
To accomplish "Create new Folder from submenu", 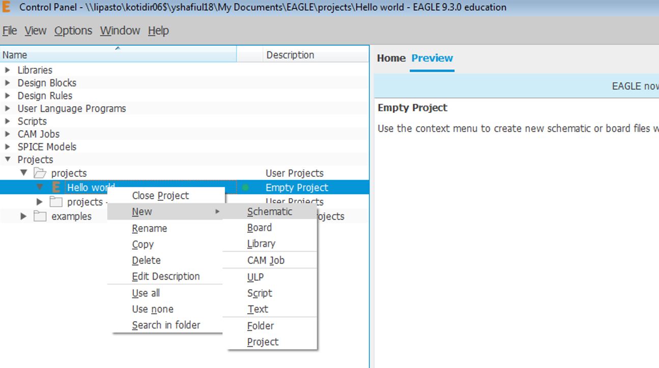I will pos(270,326).
